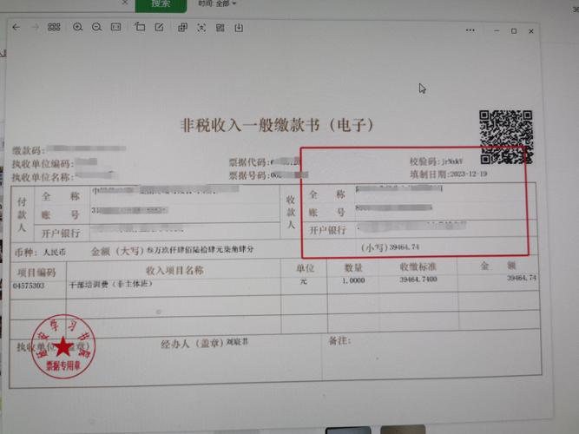Click the 执收单位编码 label
The image size is (579, 434).
point(43,164)
